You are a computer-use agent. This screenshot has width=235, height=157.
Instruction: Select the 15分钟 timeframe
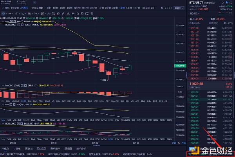[x=85, y=8]
